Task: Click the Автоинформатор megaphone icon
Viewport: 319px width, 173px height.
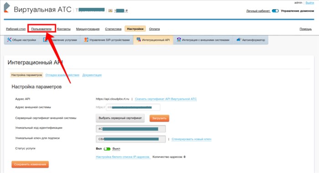Action: point(239,40)
